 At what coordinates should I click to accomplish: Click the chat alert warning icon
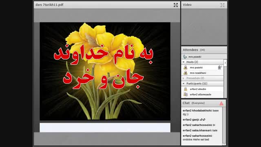pos(221,103)
